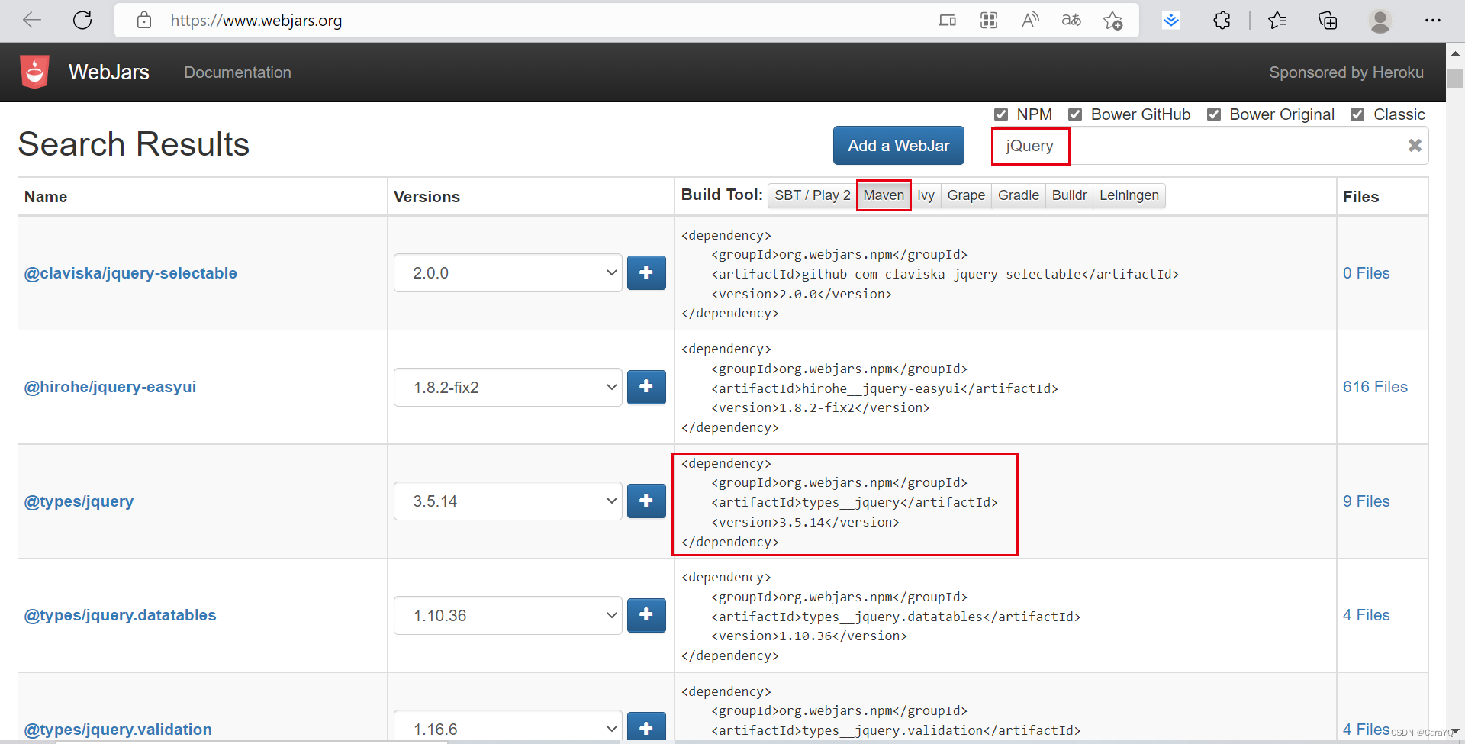Add page to favorites star icon
This screenshot has height=744, width=1465.
coord(1113,21)
